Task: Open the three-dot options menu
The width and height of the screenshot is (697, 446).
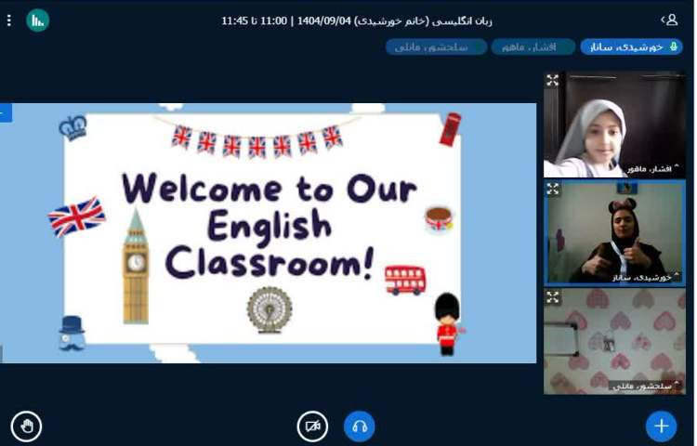Action: pyautogui.click(x=9, y=20)
